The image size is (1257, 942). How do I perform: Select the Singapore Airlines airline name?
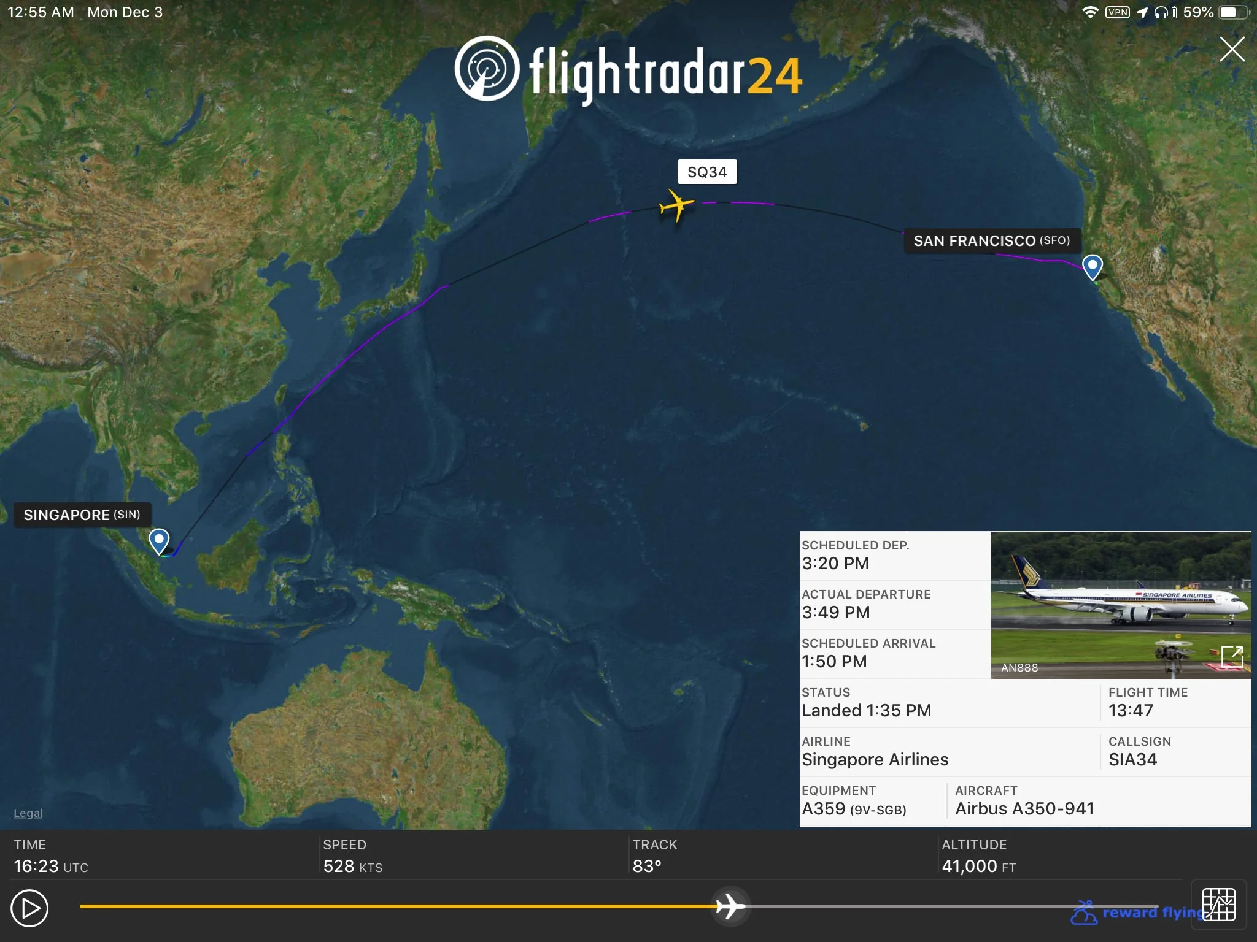point(875,759)
